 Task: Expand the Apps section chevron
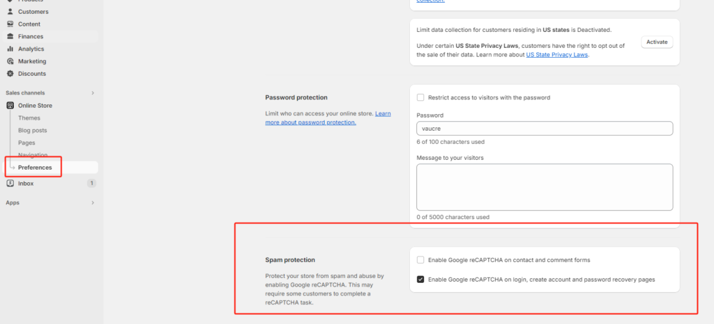(x=92, y=203)
